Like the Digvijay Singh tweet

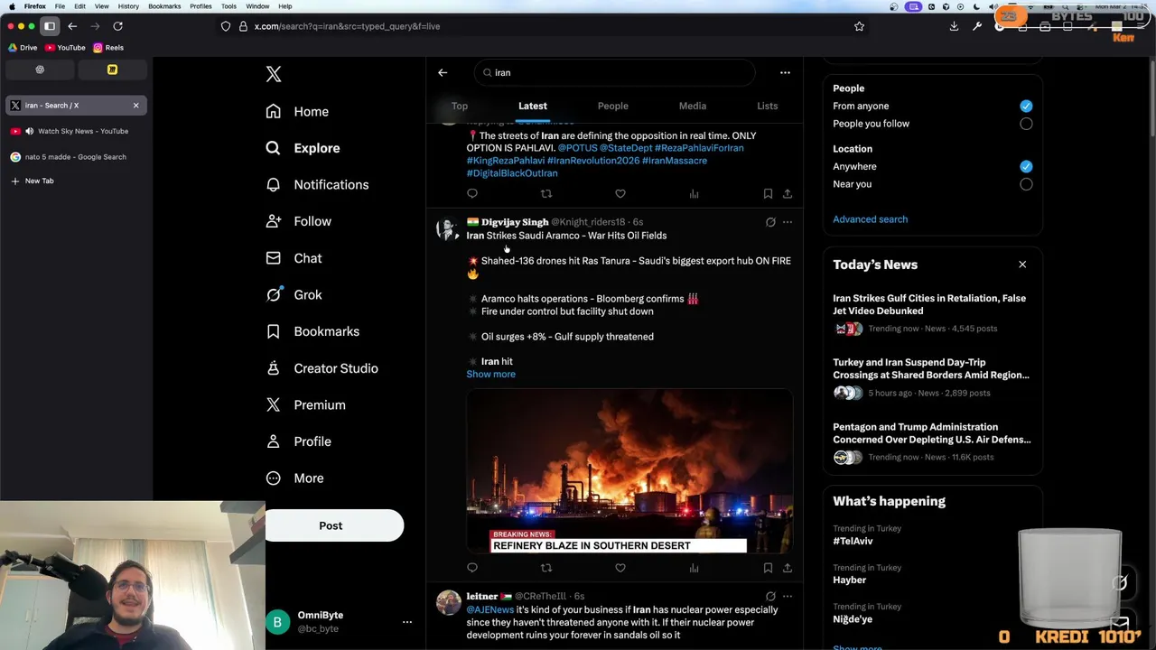(620, 568)
